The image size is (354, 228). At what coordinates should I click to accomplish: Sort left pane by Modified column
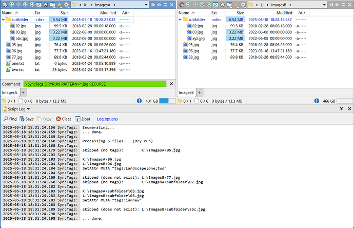[x=93, y=13]
